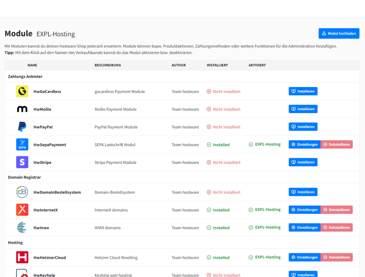The width and height of the screenshot is (365, 277).
Task: Click the 'gocardless Payment Module' description
Action: (x=120, y=92)
